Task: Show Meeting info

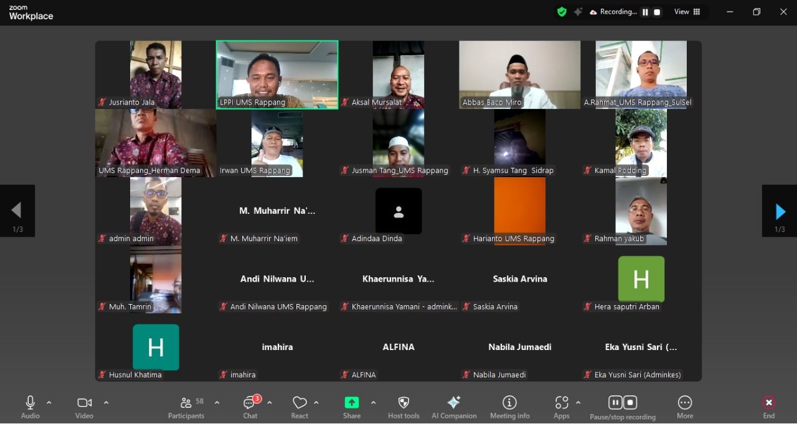Action: [510, 407]
